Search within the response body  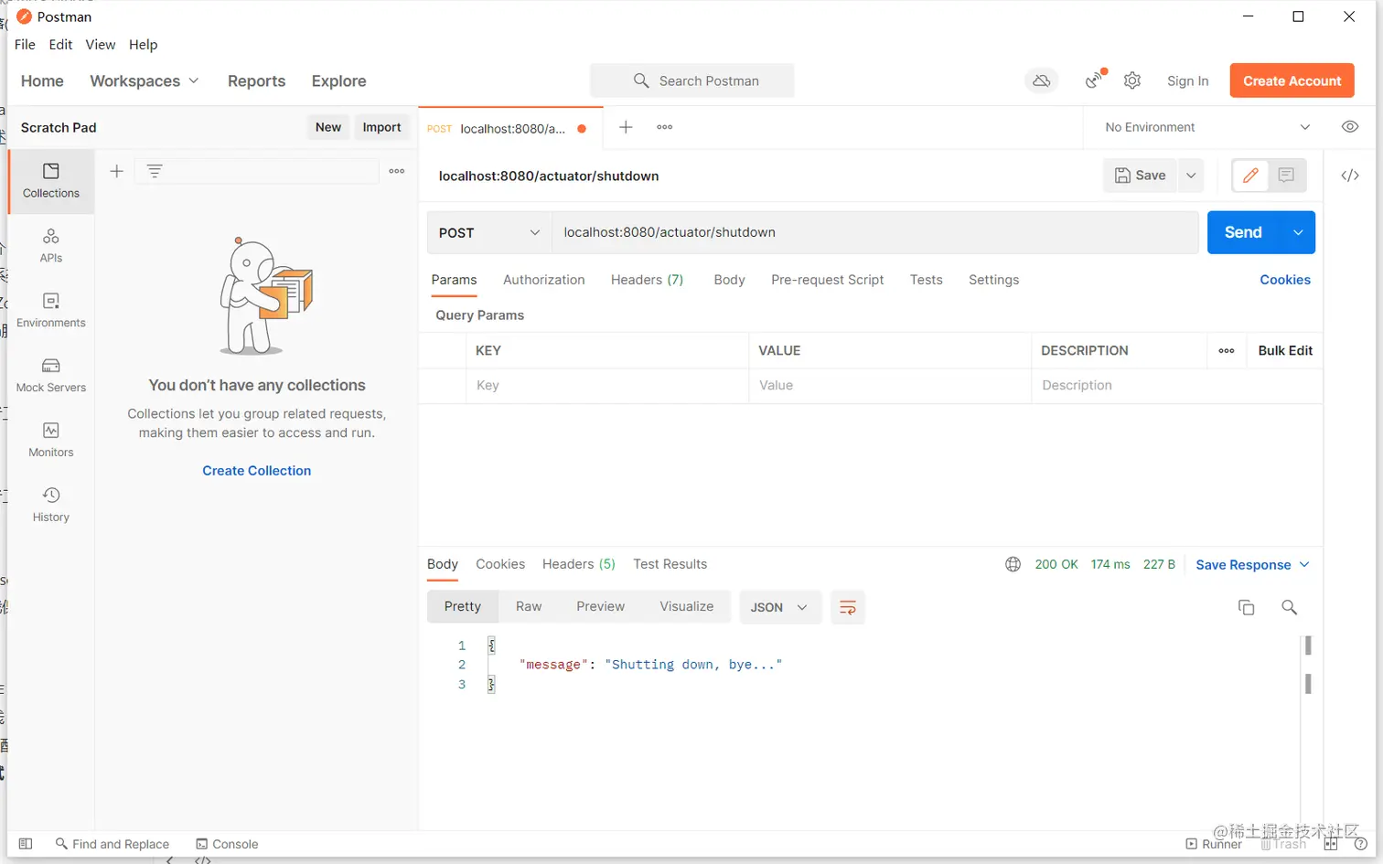[x=1290, y=607]
